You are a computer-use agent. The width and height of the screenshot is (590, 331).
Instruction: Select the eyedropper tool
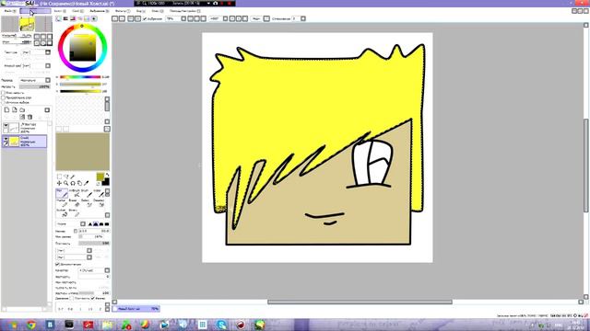[x=86, y=183]
